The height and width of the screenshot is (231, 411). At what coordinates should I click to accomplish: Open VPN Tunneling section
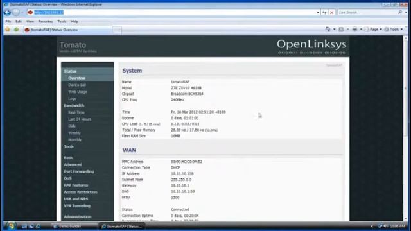tap(77, 206)
